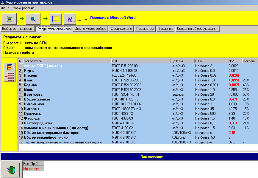Viewport: 258px width, 178px height.
Task: Select Общее микробное число row
Action: point(138,138)
